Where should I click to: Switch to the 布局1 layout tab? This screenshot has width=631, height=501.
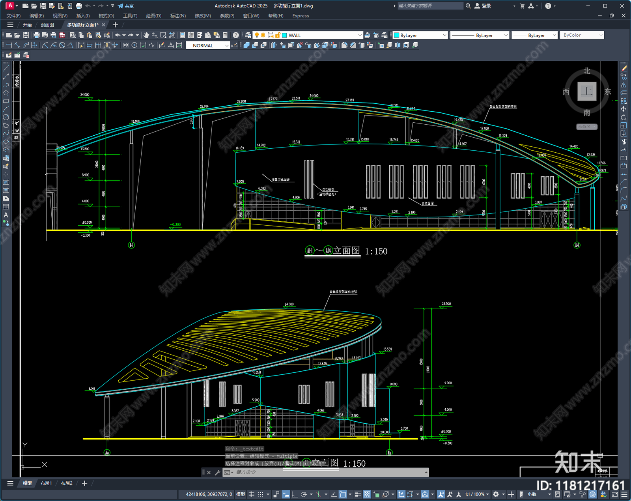pos(46,483)
